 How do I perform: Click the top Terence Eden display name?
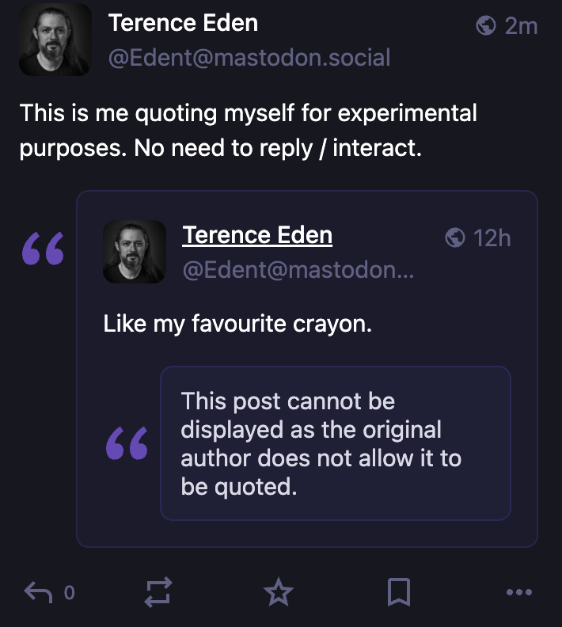click(x=183, y=23)
